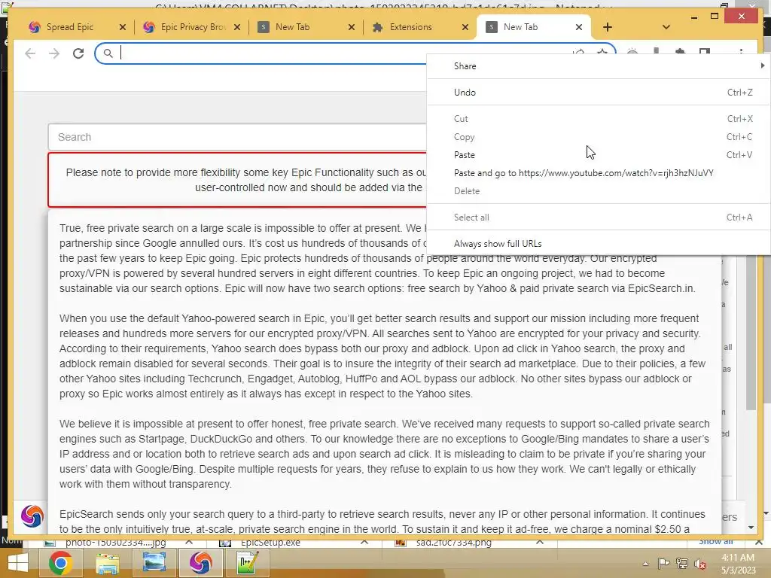771x578 pixels.
Task: Go back to previous page
Action: (30, 53)
